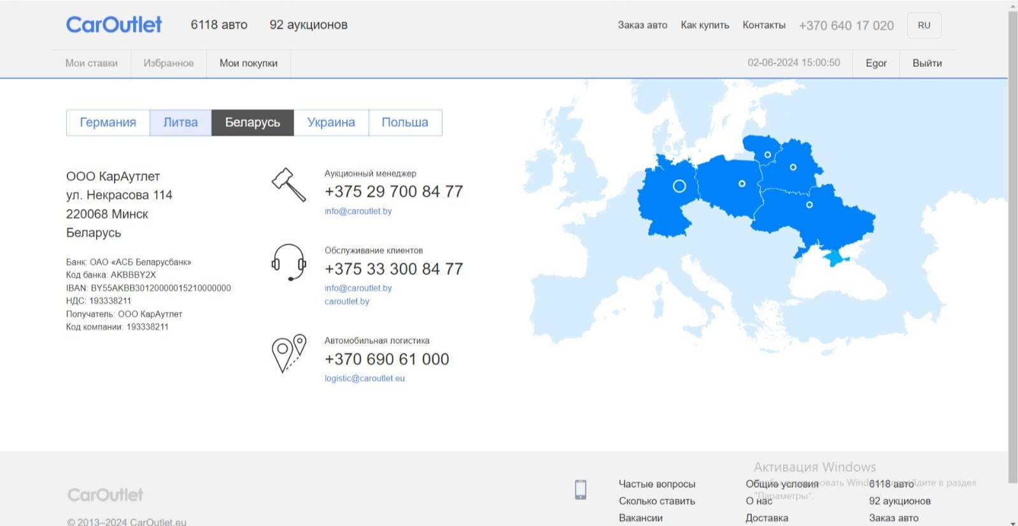Open Избранное in the navigation bar
Viewport: 1018px width, 526px height.
click(169, 63)
